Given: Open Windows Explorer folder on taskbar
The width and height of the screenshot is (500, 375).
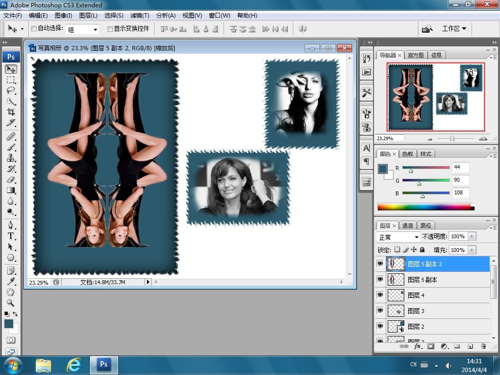Looking at the screenshot, I should tap(43, 365).
